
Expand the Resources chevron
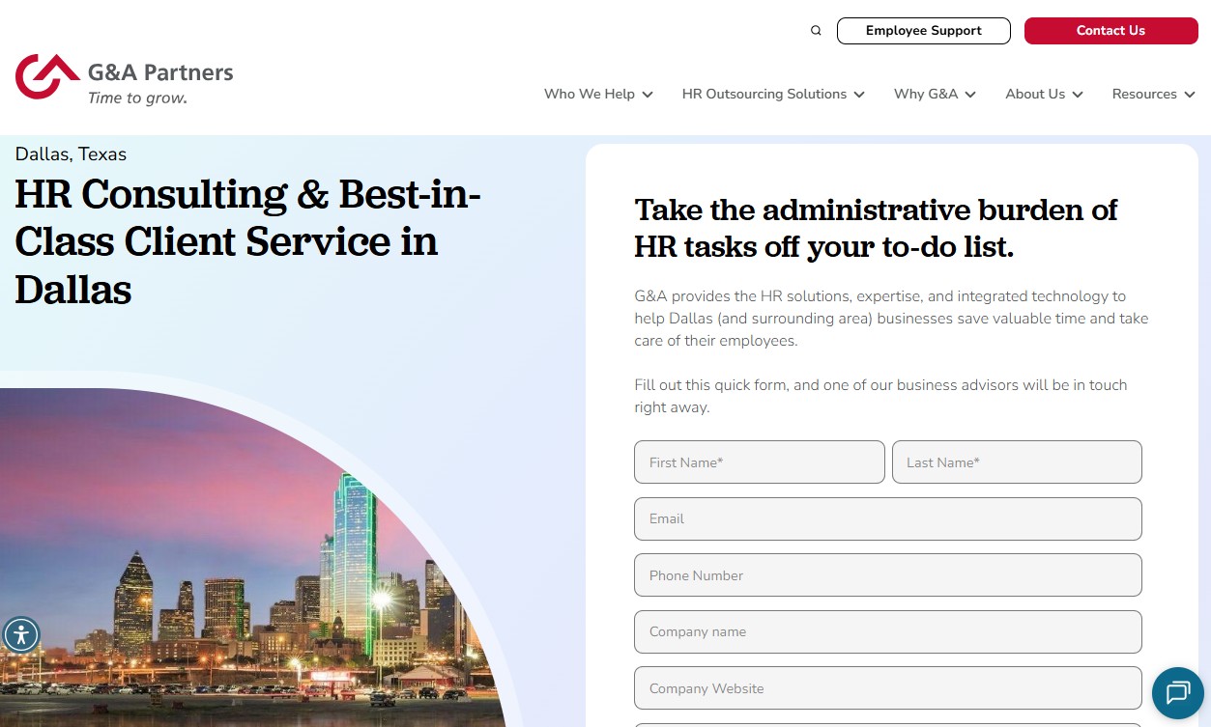1190,95
